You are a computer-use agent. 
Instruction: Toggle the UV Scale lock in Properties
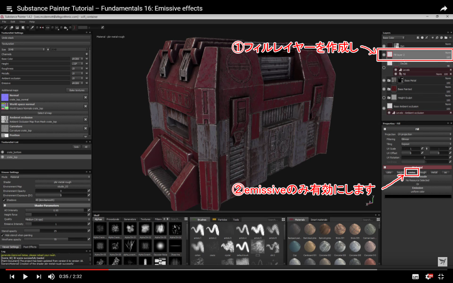pos(427,149)
